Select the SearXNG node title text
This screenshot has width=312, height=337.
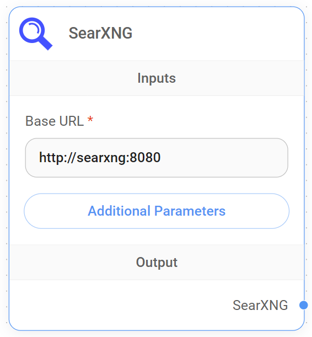[100, 33]
